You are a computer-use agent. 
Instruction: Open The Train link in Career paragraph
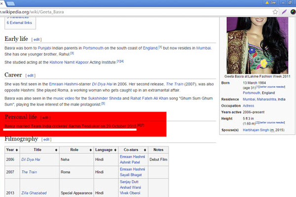point(175,84)
